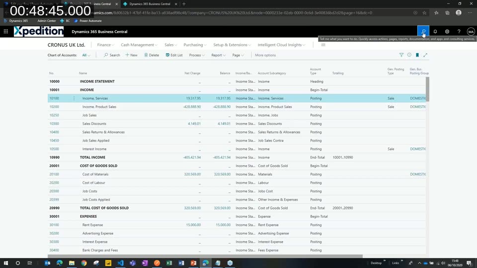Click the Search action in the list toolbar

pos(112,55)
